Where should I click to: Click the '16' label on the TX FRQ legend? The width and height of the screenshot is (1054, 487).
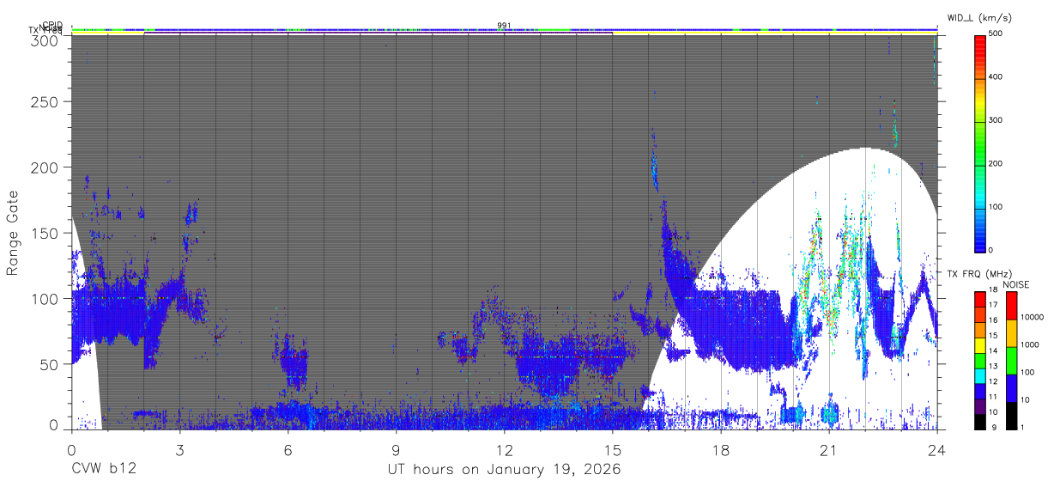(993, 320)
